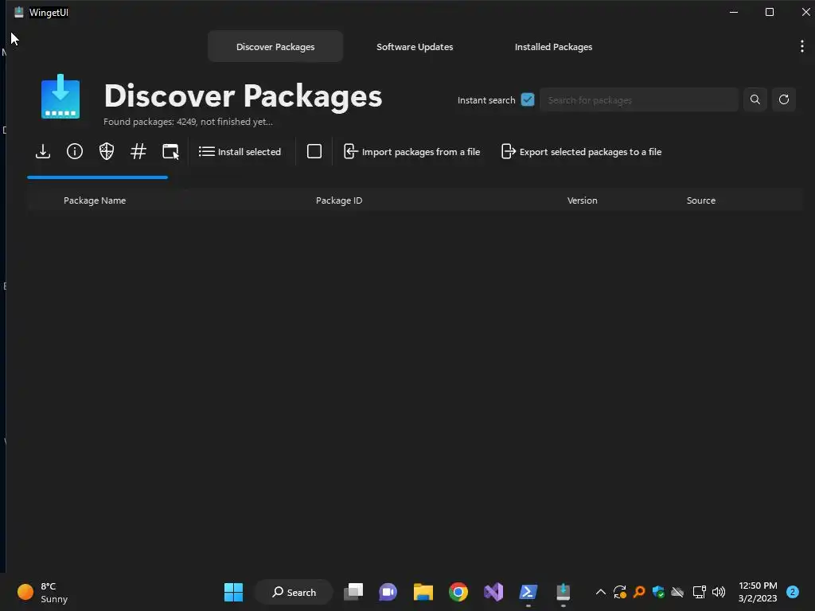Click the Found packages status text
The width and height of the screenshot is (815, 611).
(x=188, y=122)
